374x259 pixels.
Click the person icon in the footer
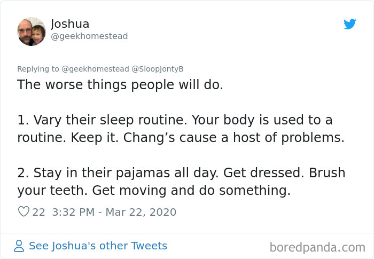[x=19, y=246]
